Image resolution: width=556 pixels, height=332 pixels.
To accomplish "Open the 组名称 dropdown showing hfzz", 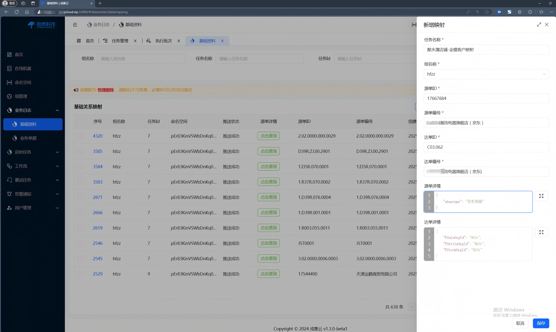I will pyautogui.click(x=486, y=74).
